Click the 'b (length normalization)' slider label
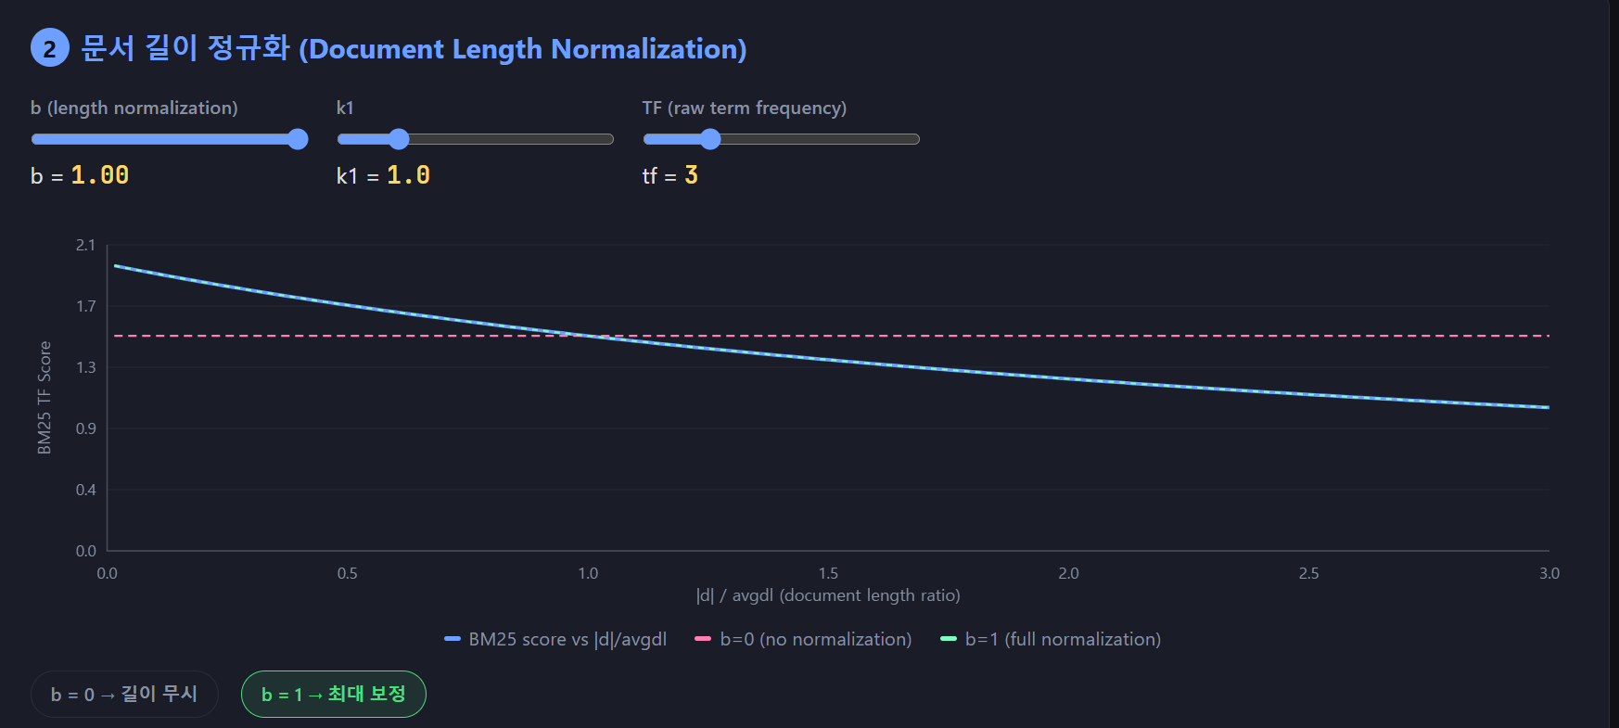 [x=134, y=108]
